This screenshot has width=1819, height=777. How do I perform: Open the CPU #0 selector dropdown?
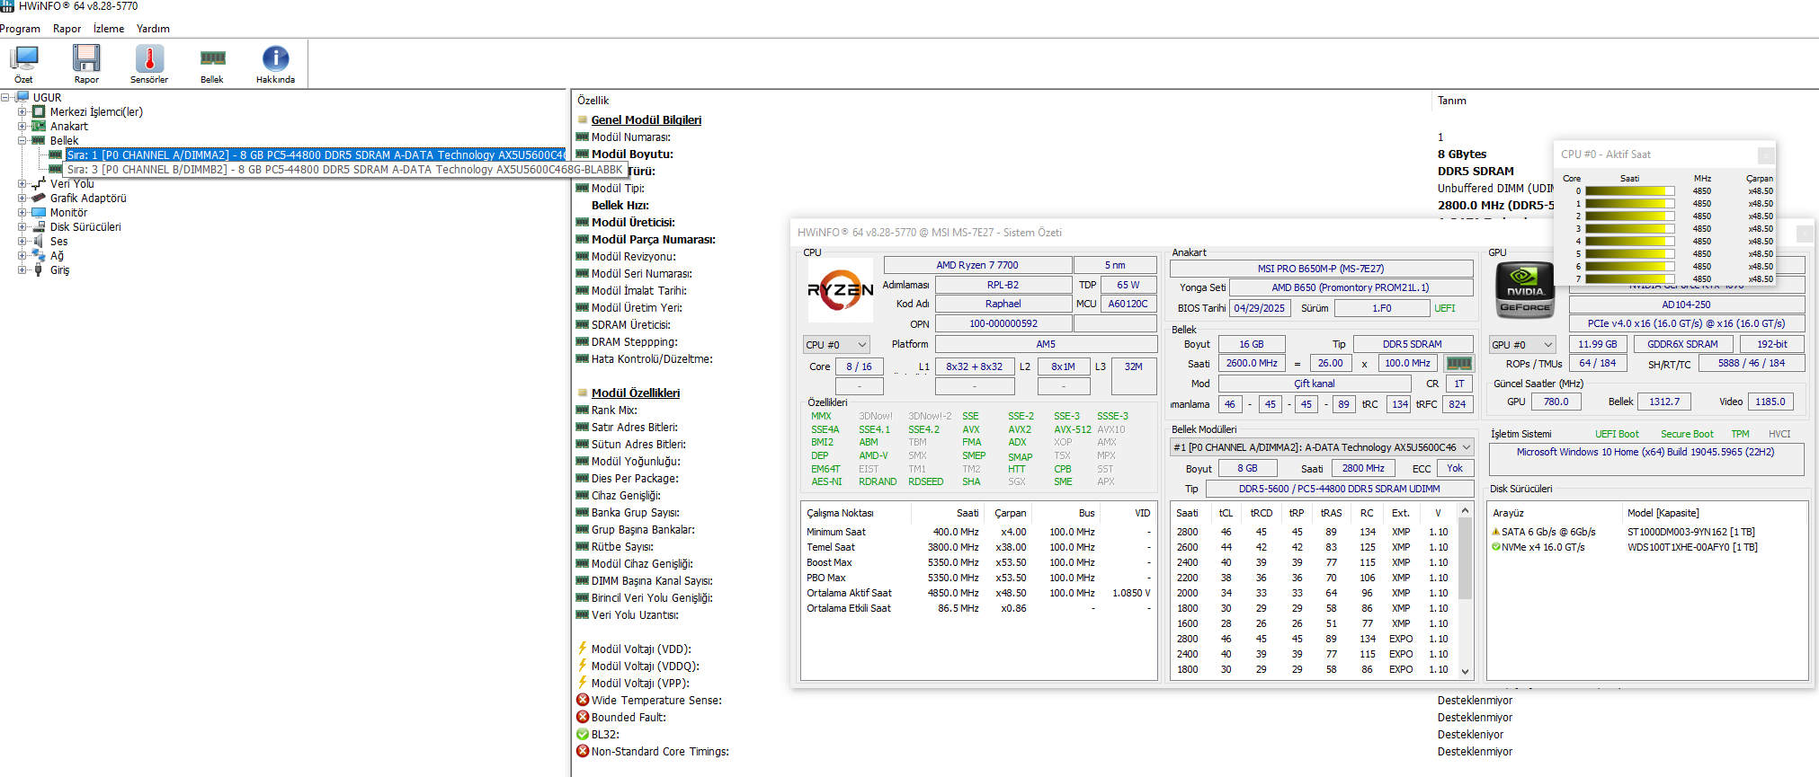836,344
